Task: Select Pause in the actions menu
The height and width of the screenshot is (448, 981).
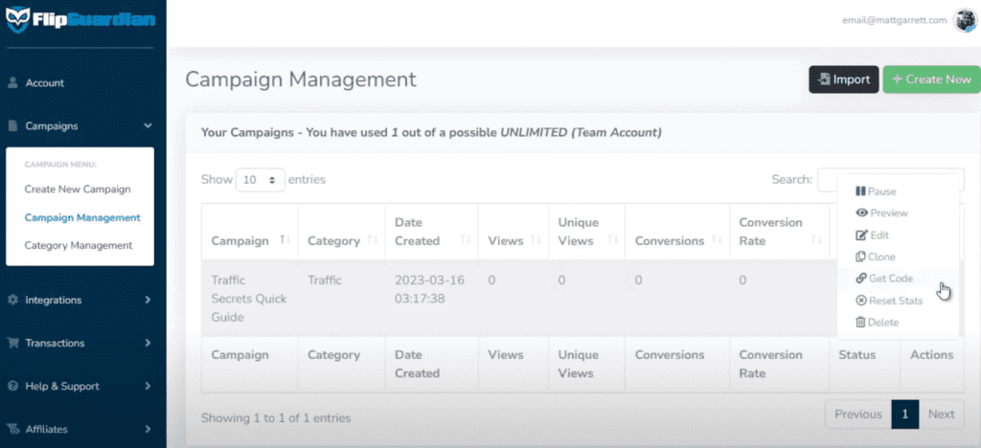Action: [876, 191]
